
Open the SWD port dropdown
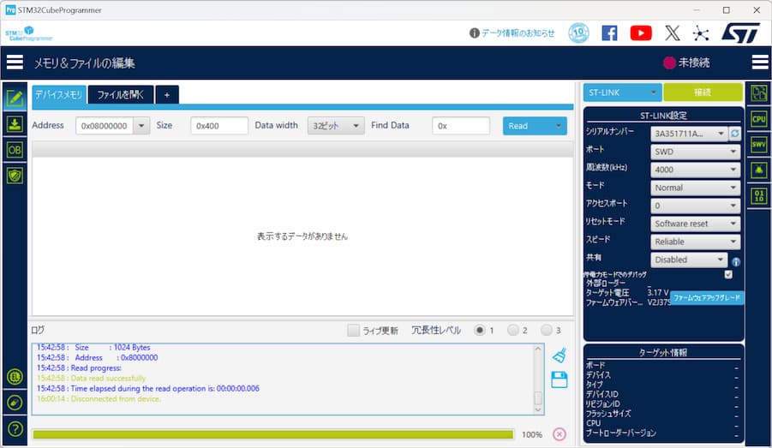(x=696, y=152)
